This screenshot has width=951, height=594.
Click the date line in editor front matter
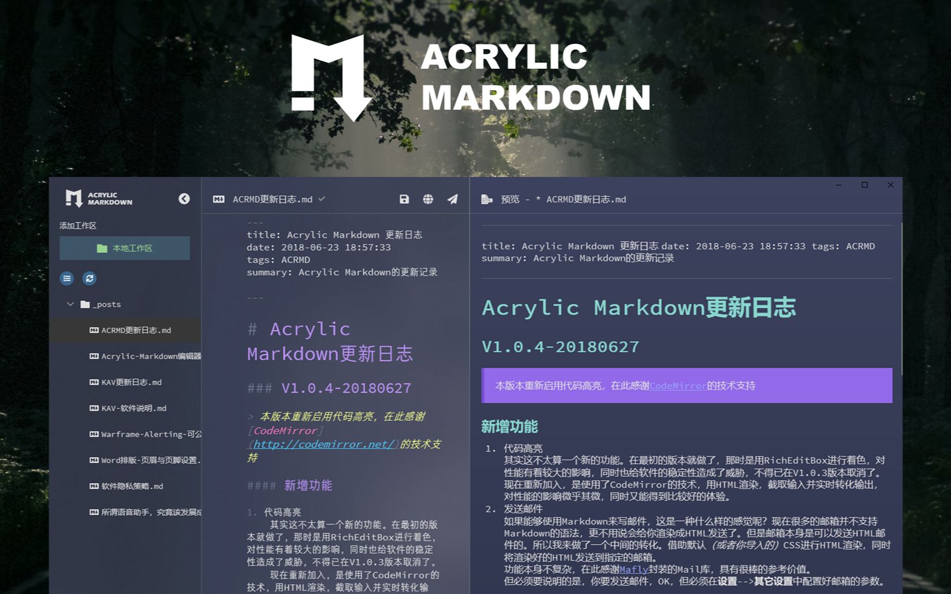319,247
